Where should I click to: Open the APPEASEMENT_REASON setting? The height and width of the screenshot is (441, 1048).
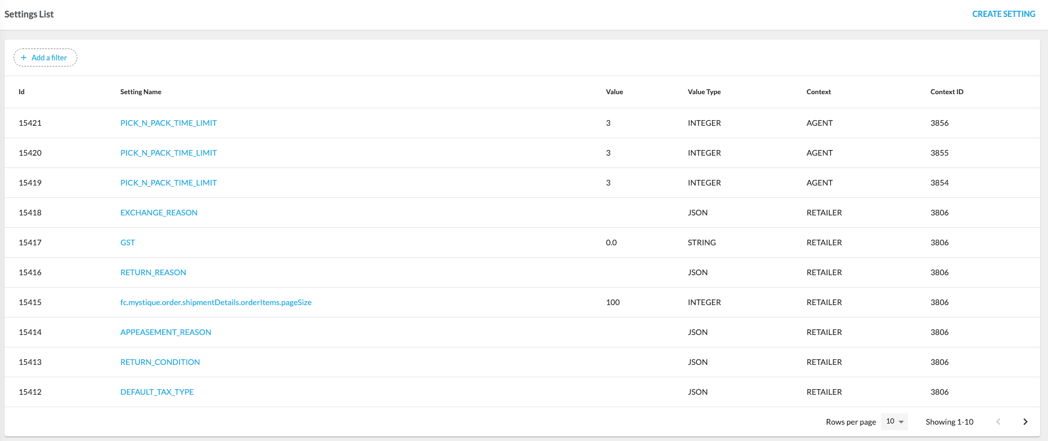165,332
